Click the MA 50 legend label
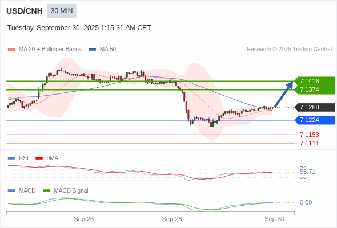Viewport: 337px width, 228px height. click(x=108, y=50)
